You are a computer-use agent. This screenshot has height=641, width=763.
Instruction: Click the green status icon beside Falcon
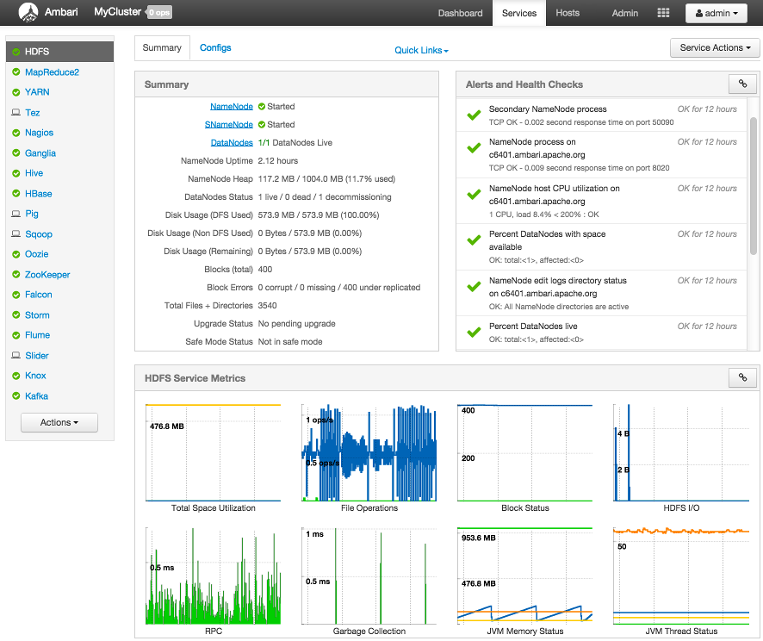[16, 295]
